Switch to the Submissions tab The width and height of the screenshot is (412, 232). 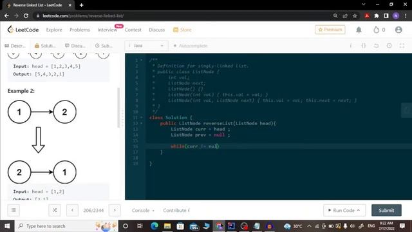pos(104,46)
